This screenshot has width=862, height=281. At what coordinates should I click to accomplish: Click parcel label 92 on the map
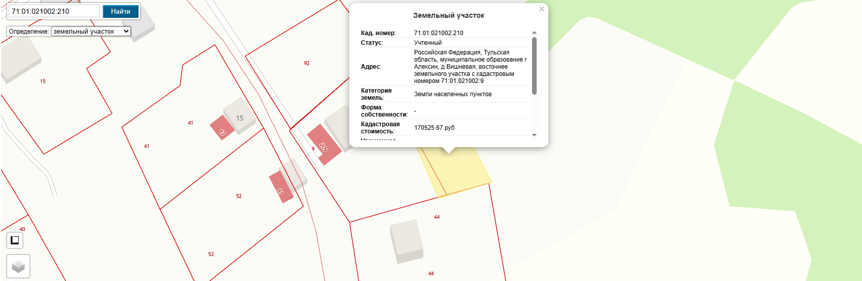pyautogui.click(x=307, y=64)
